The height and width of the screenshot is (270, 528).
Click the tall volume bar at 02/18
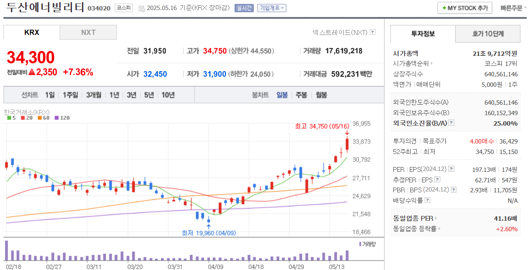(x=7, y=250)
